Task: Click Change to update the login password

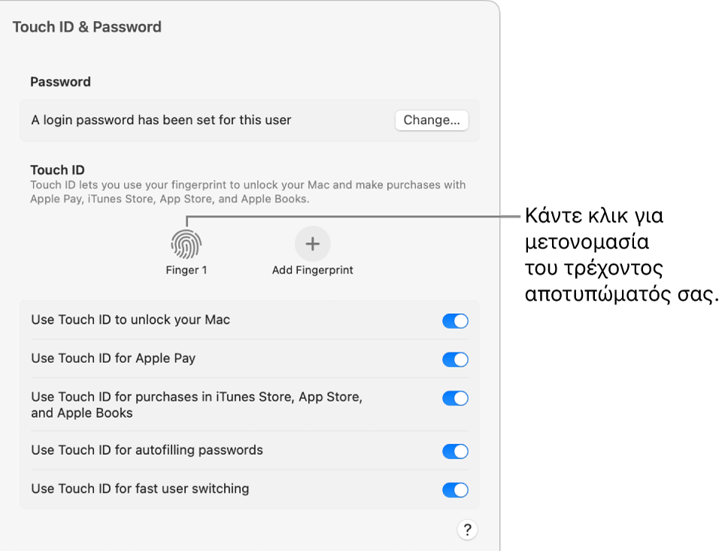Action: click(431, 120)
